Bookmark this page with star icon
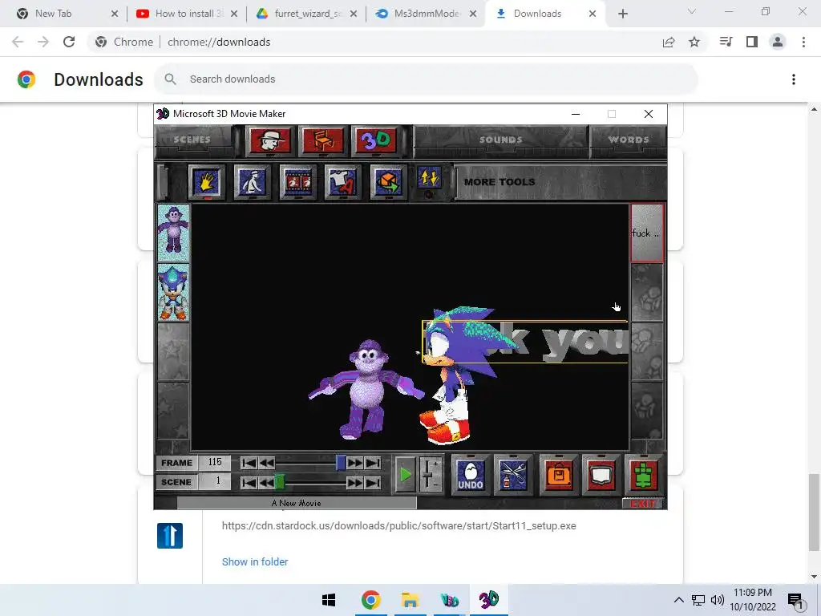This screenshot has height=616, width=821. (x=694, y=42)
